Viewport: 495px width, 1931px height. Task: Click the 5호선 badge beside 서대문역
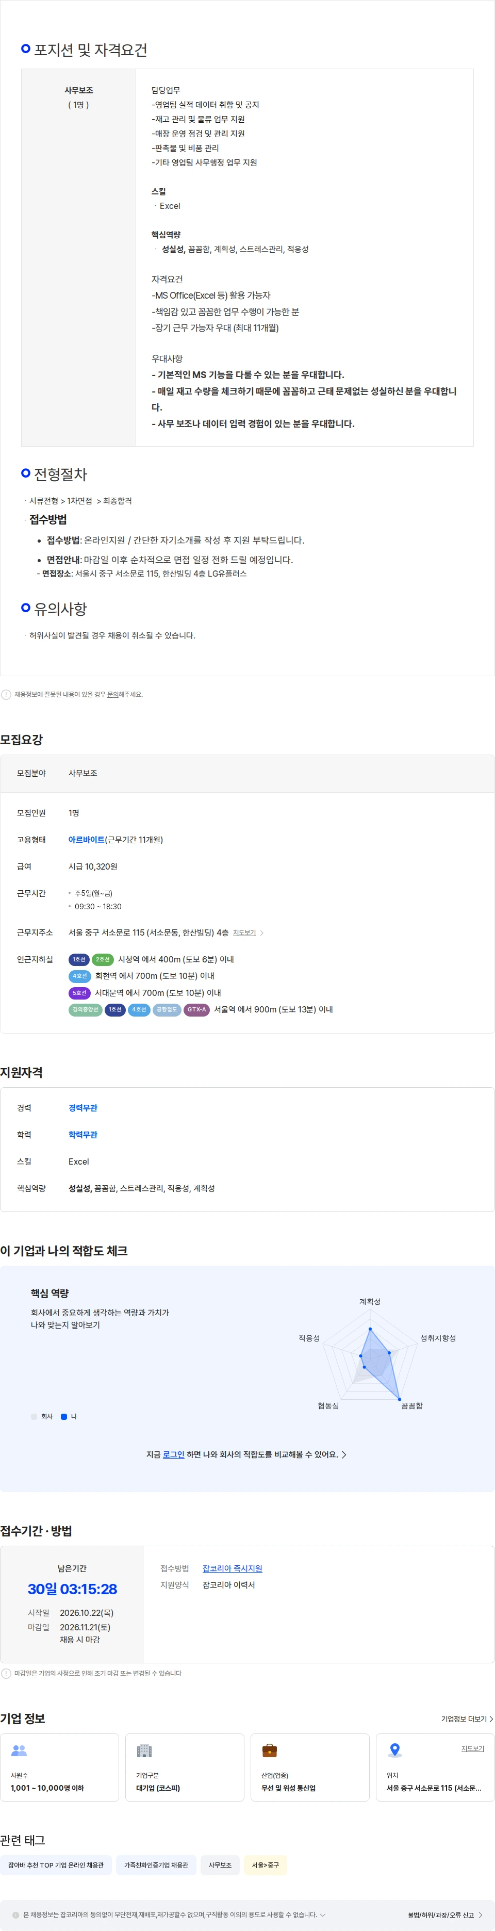click(x=79, y=992)
